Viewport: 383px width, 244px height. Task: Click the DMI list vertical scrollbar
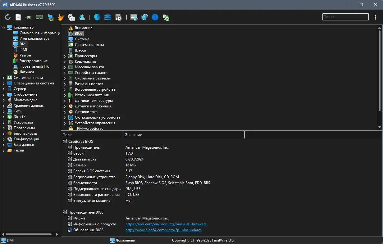click(380, 70)
